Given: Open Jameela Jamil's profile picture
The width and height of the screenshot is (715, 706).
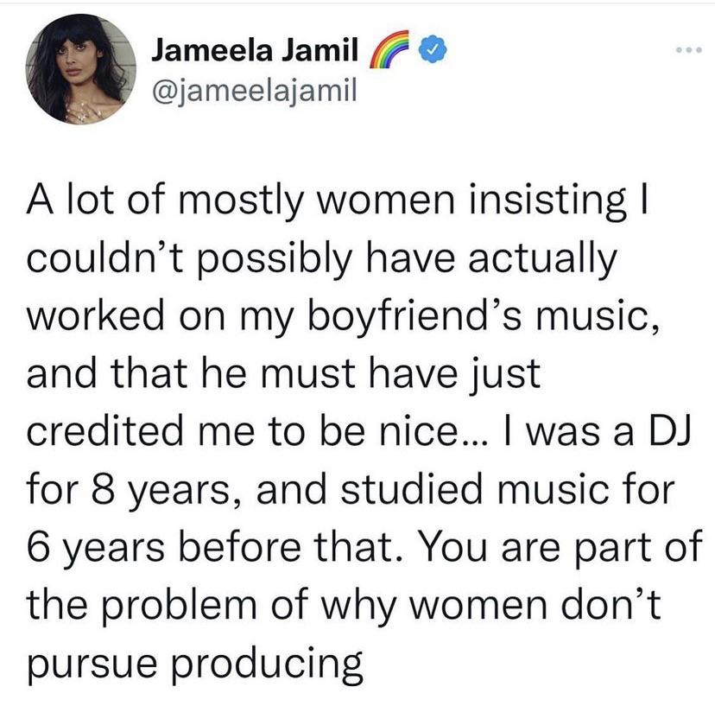Looking at the screenshot, I should pos(81,70).
